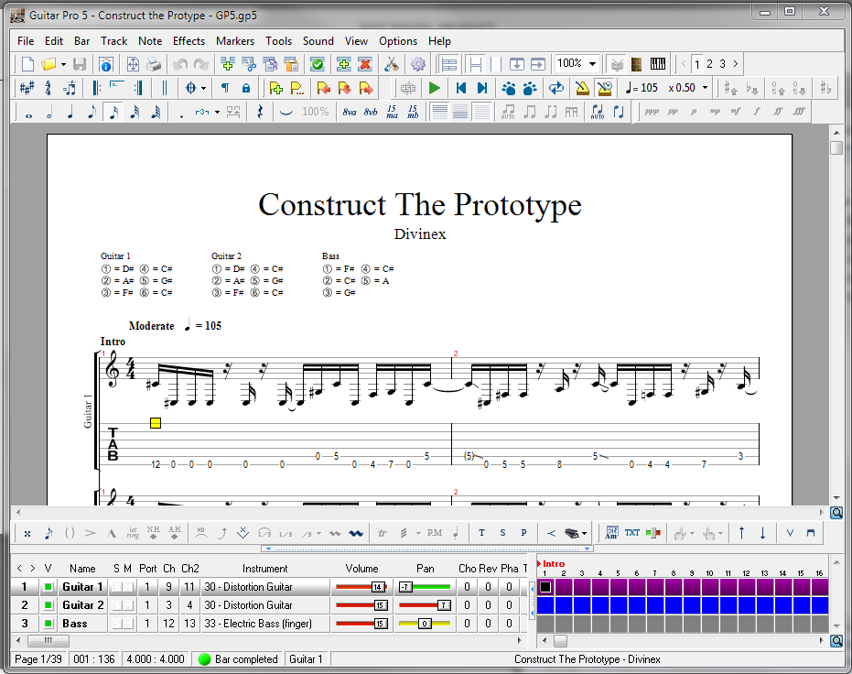This screenshot has height=674, width=852.
Task: Select the quarter note duration
Action: 70,113
